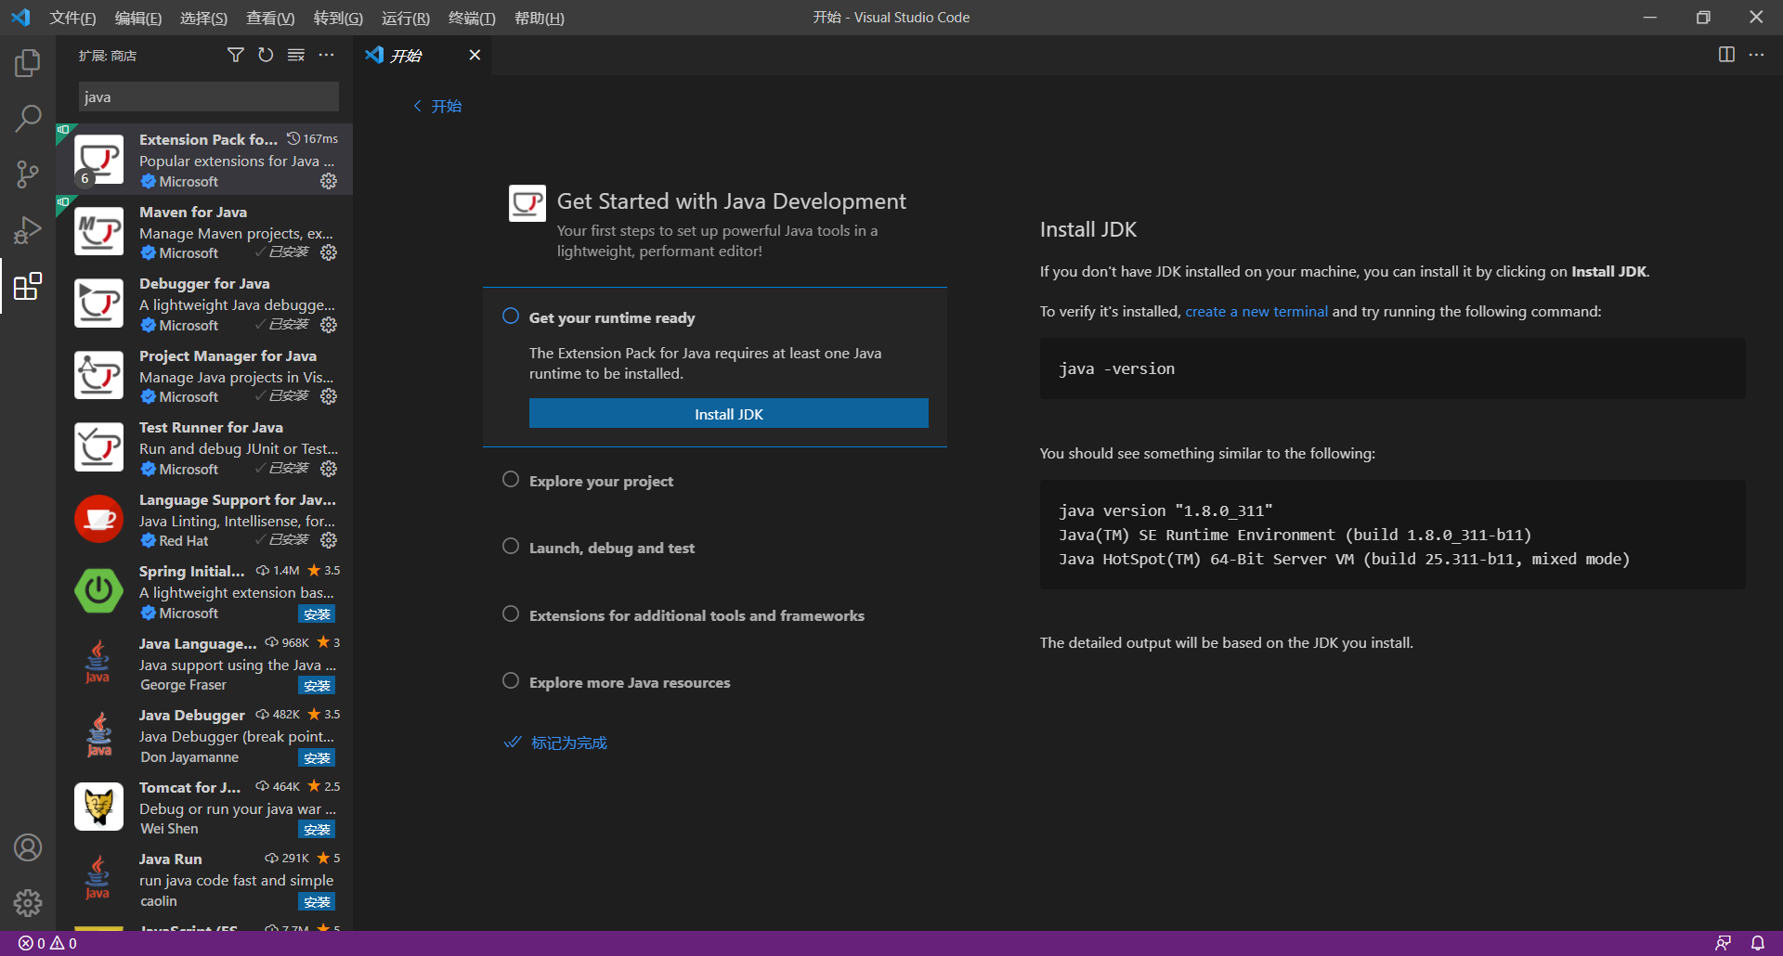The width and height of the screenshot is (1783, 956).
Task: Click the gear for Project Manager for Java
Action: pyautogui.click(x=329, y=396)
